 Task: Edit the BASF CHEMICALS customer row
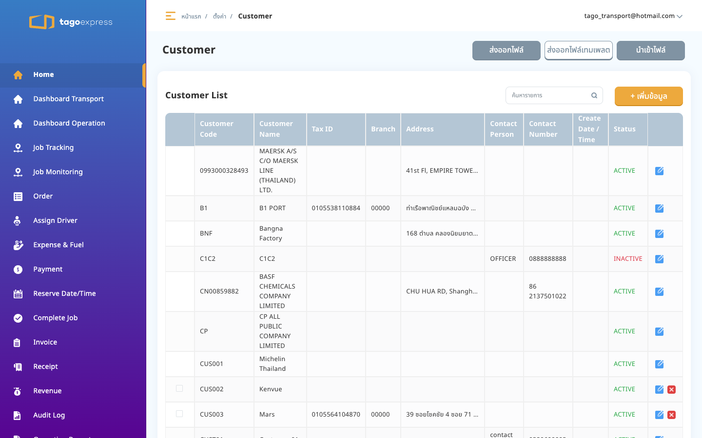660,292
